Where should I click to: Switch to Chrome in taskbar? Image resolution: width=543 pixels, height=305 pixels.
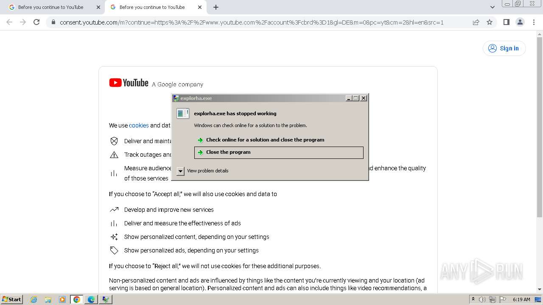[77, 299]
